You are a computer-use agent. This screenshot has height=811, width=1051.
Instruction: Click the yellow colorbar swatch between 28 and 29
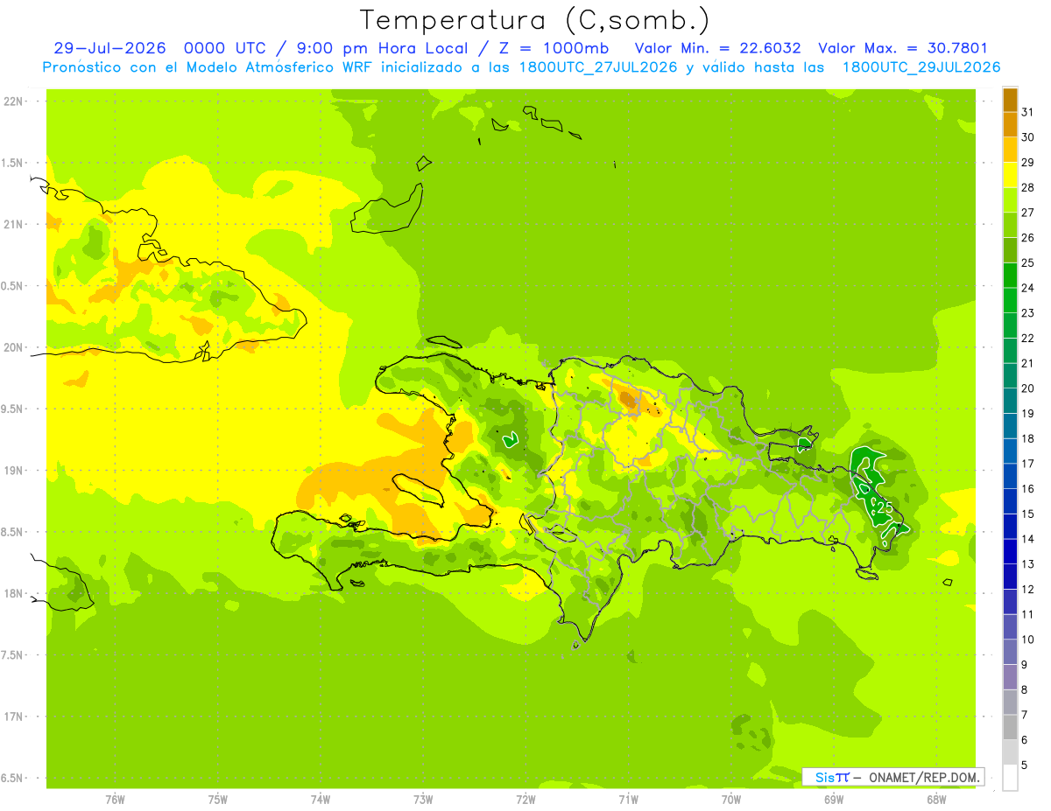coord(1010,175)
